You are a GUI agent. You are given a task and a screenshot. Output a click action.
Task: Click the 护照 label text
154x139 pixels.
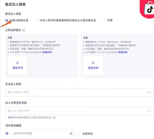click(x=110, y=20)
